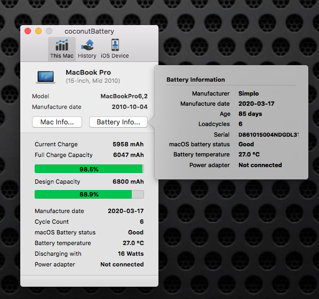This screenshot has height=299, width=319.
Task: Select the 2020-03-17 date in main window
Action: pyautogui.click(x=126, y=211)
